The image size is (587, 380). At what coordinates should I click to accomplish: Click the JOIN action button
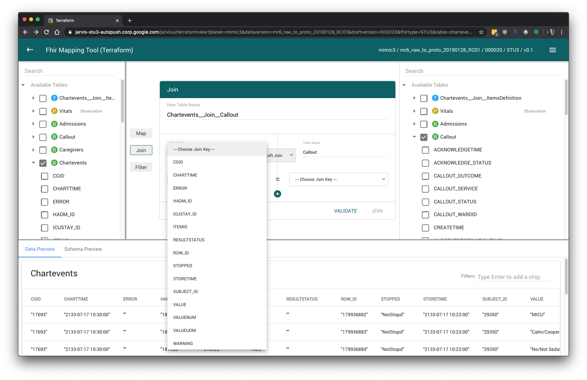tap(377, 211)
